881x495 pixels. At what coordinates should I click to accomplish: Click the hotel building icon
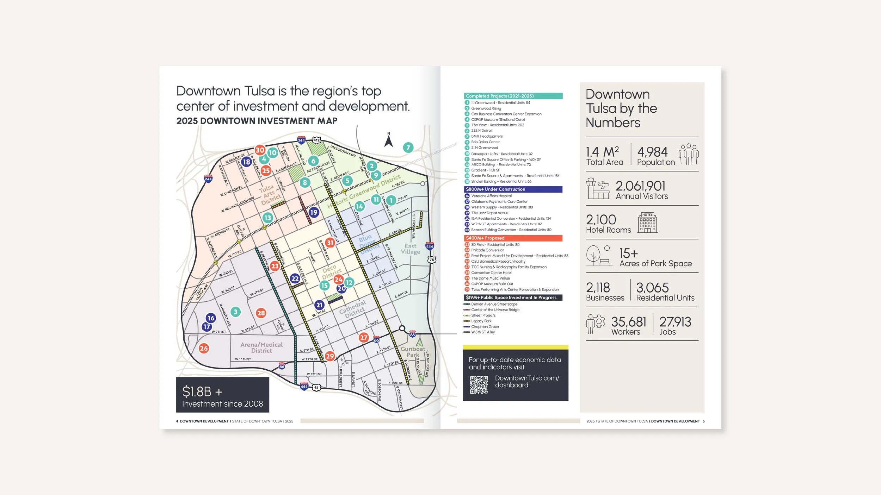(647, 223)
